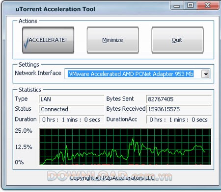Maximize the uTorrent Acceleration Tool window
Screen dimensions: 221x192
[x=190, y=5]
